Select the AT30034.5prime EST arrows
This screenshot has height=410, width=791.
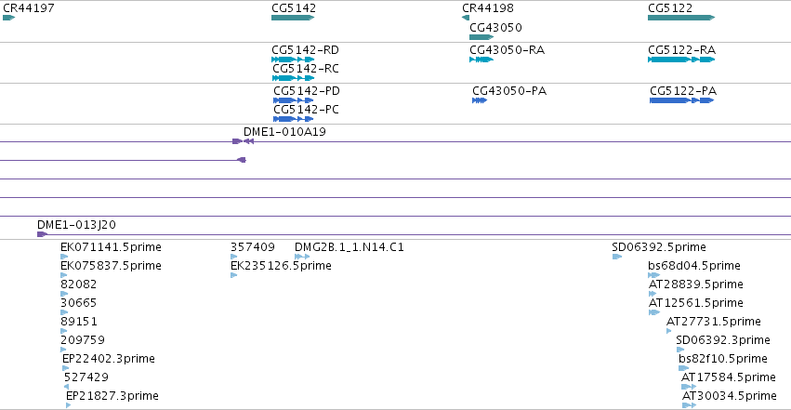[x=689, y=405]
